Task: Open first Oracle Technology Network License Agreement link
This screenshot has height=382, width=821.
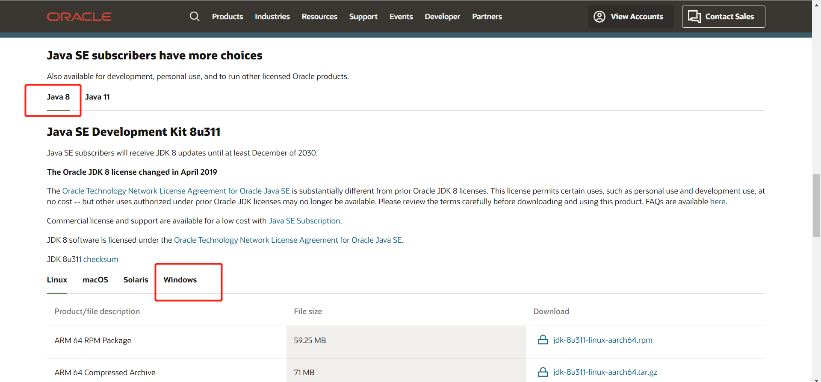Action: coord(176,191)
